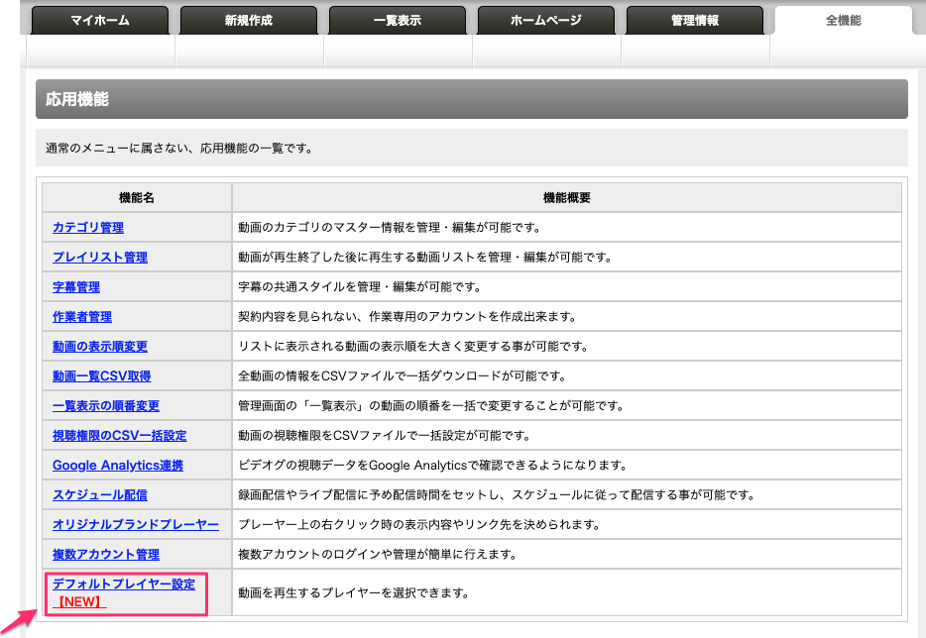926x638 pixels.
Task: Open Google Analytics連携 link
Action: point(118,466)
